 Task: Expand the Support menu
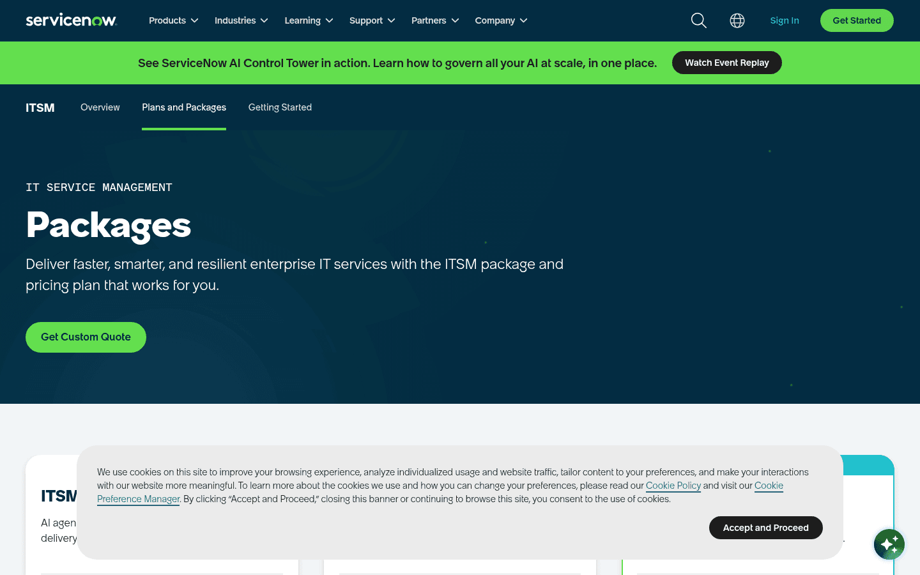pyautogui.click(x=372, y=20)
